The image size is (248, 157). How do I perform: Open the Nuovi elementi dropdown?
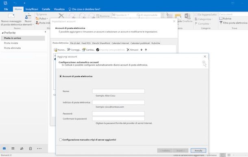[x=28, y=20]
